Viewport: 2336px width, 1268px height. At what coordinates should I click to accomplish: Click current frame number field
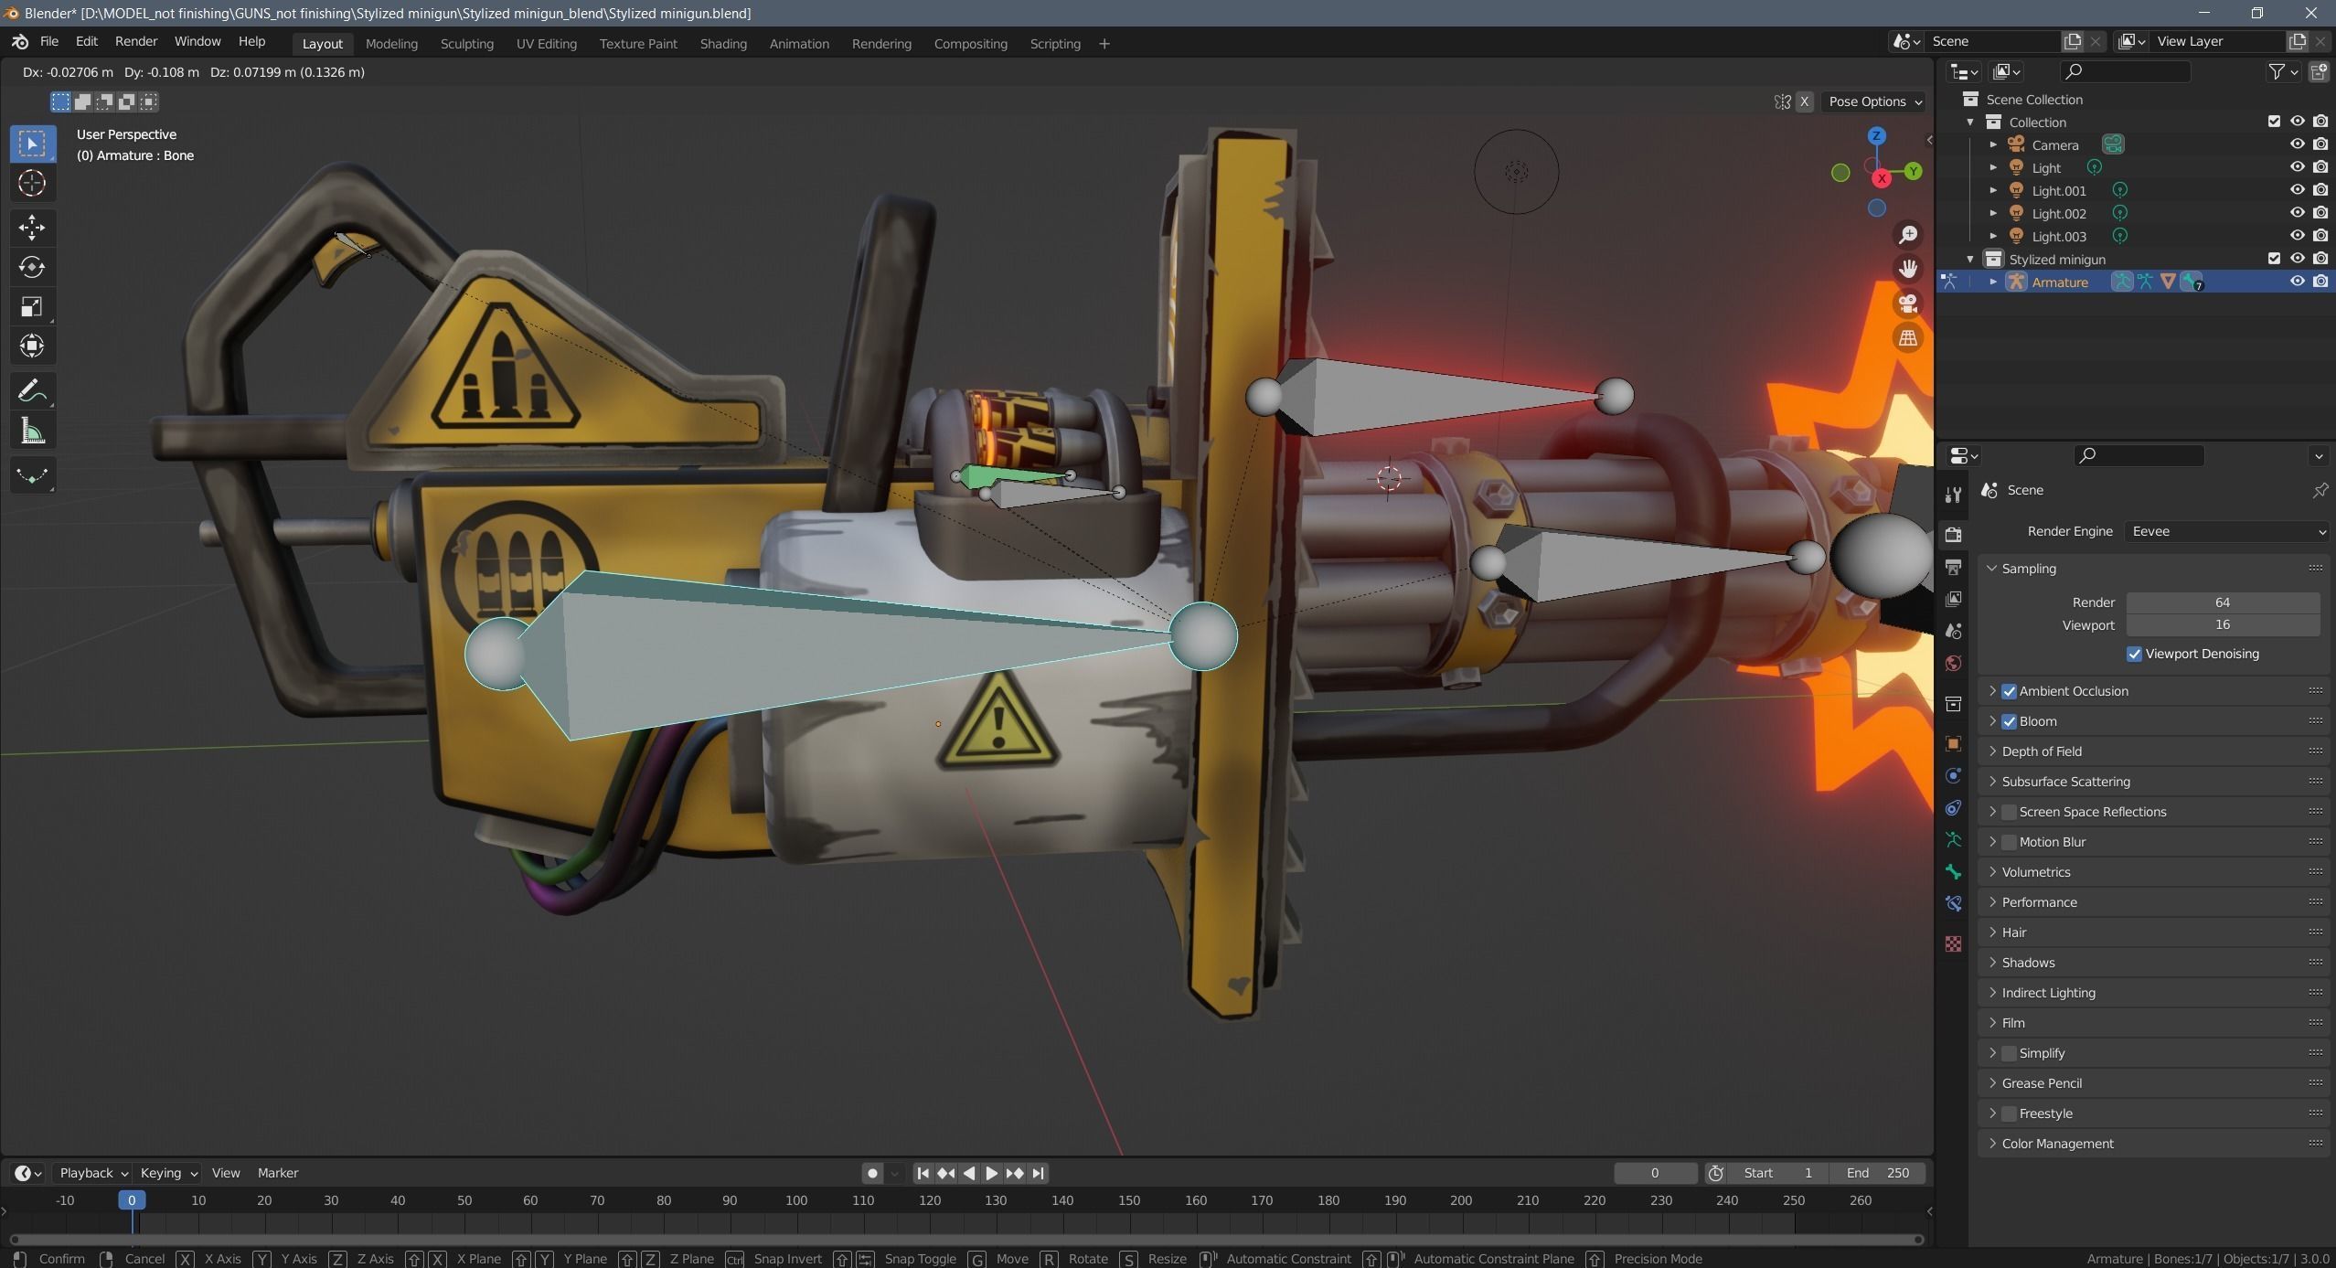click(1655, 1173)
